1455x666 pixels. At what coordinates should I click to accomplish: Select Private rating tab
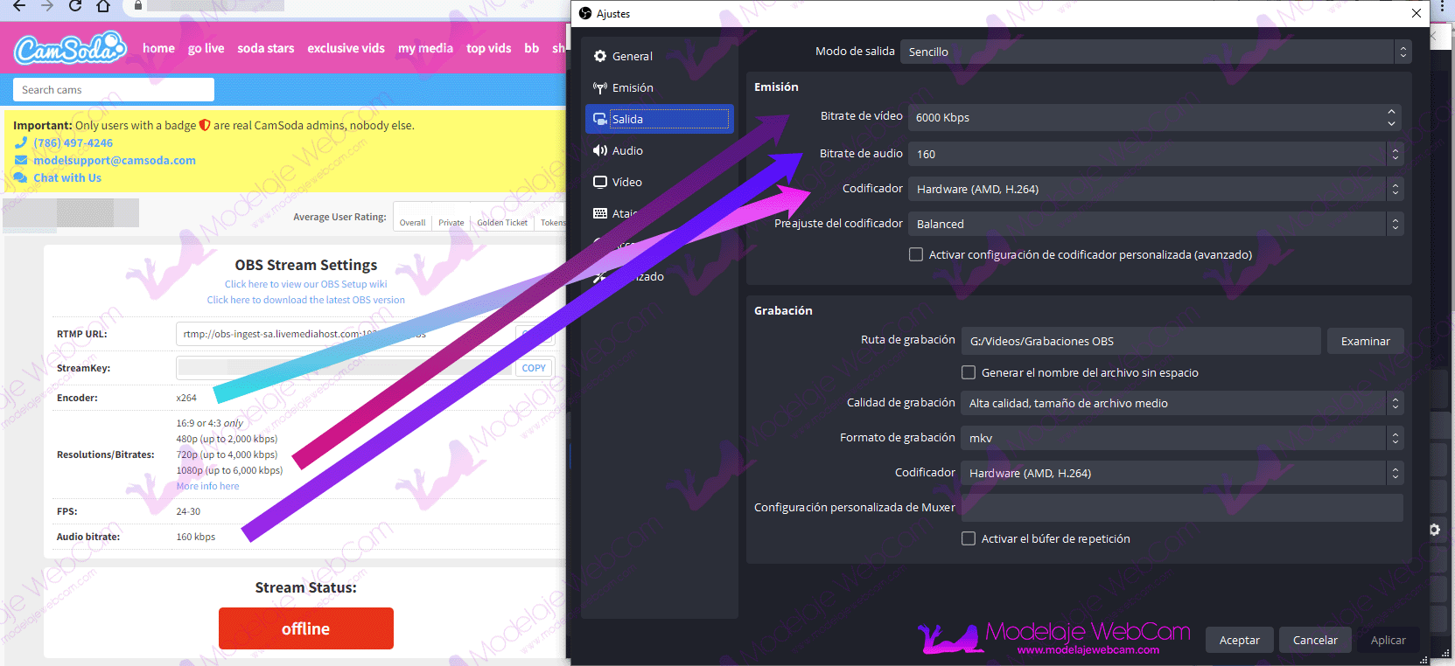tap(451, 222)
